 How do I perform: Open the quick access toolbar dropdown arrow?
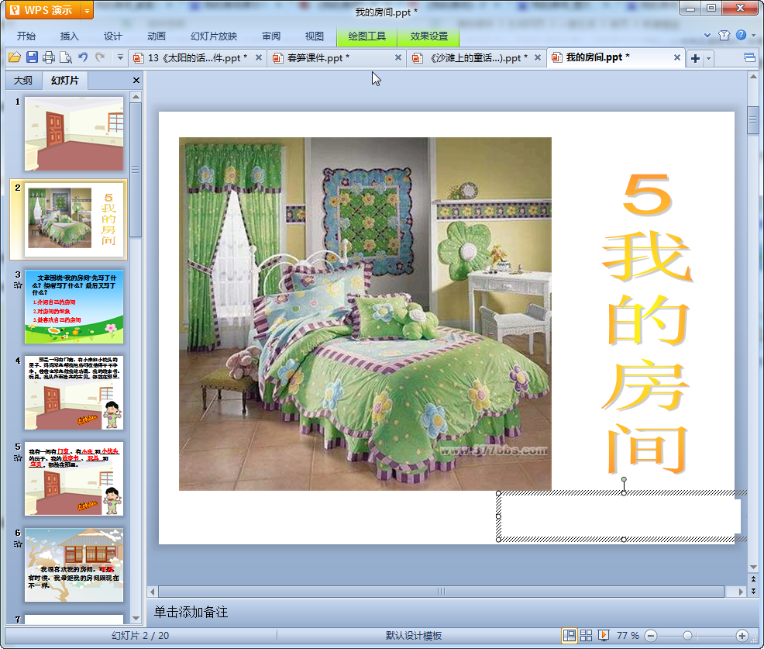point(120,57)
